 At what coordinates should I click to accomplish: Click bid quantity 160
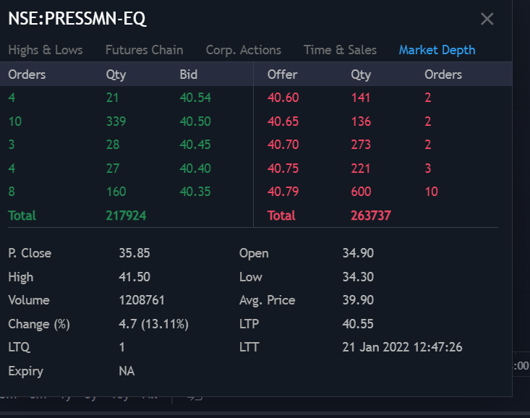click(116, 192)
